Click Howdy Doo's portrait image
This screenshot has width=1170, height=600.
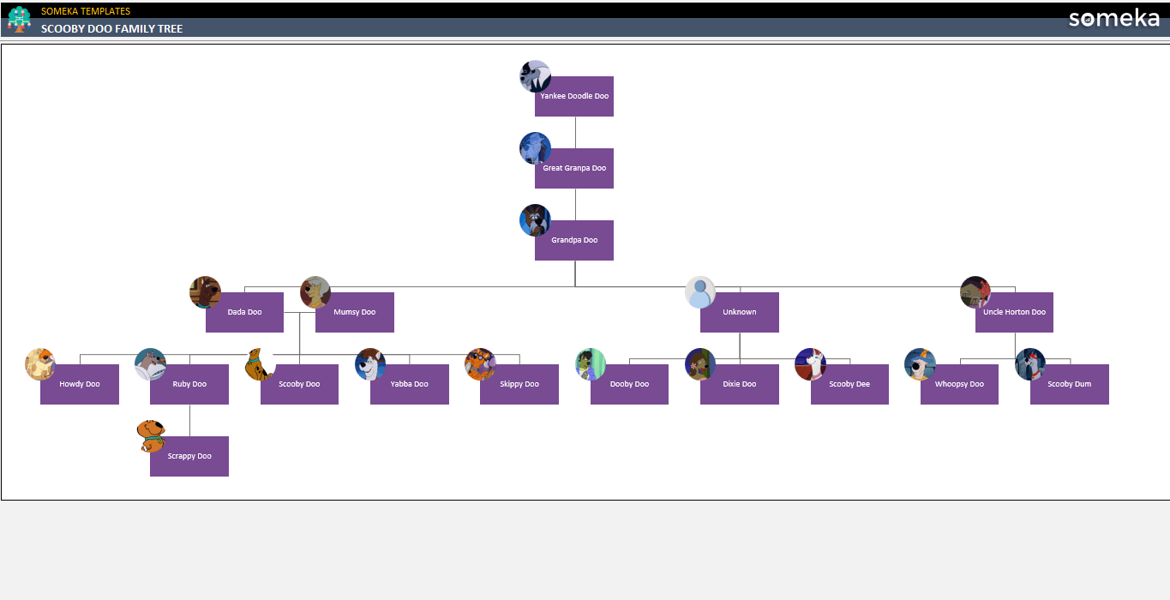coord(40,364)
